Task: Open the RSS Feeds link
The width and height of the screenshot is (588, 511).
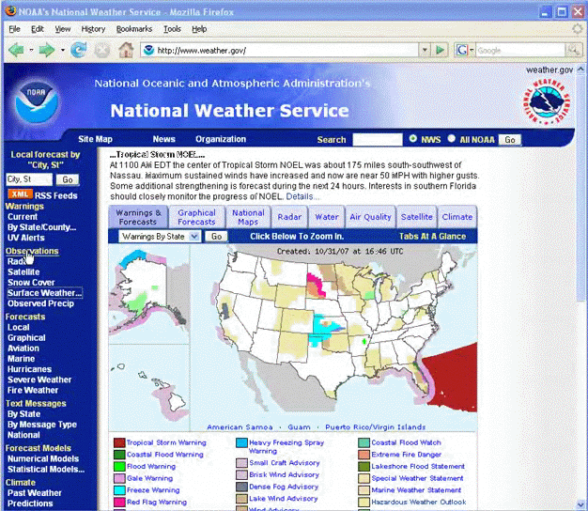Action: point(56,195)
